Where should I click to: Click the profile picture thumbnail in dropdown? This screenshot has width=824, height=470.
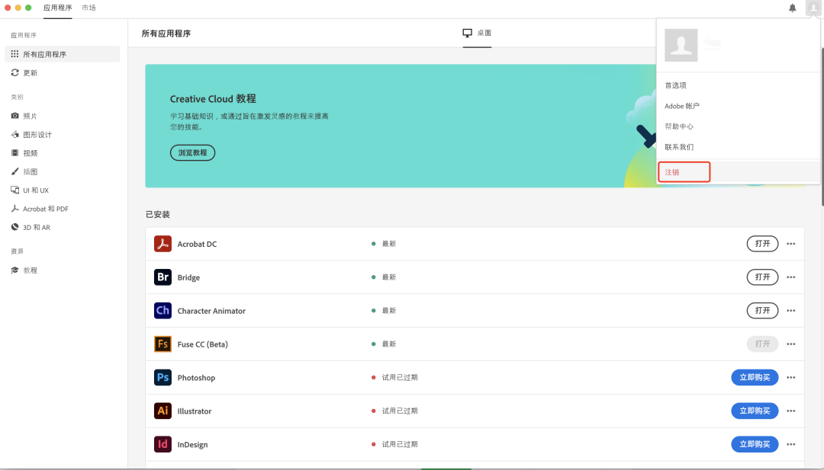[681, 45]
